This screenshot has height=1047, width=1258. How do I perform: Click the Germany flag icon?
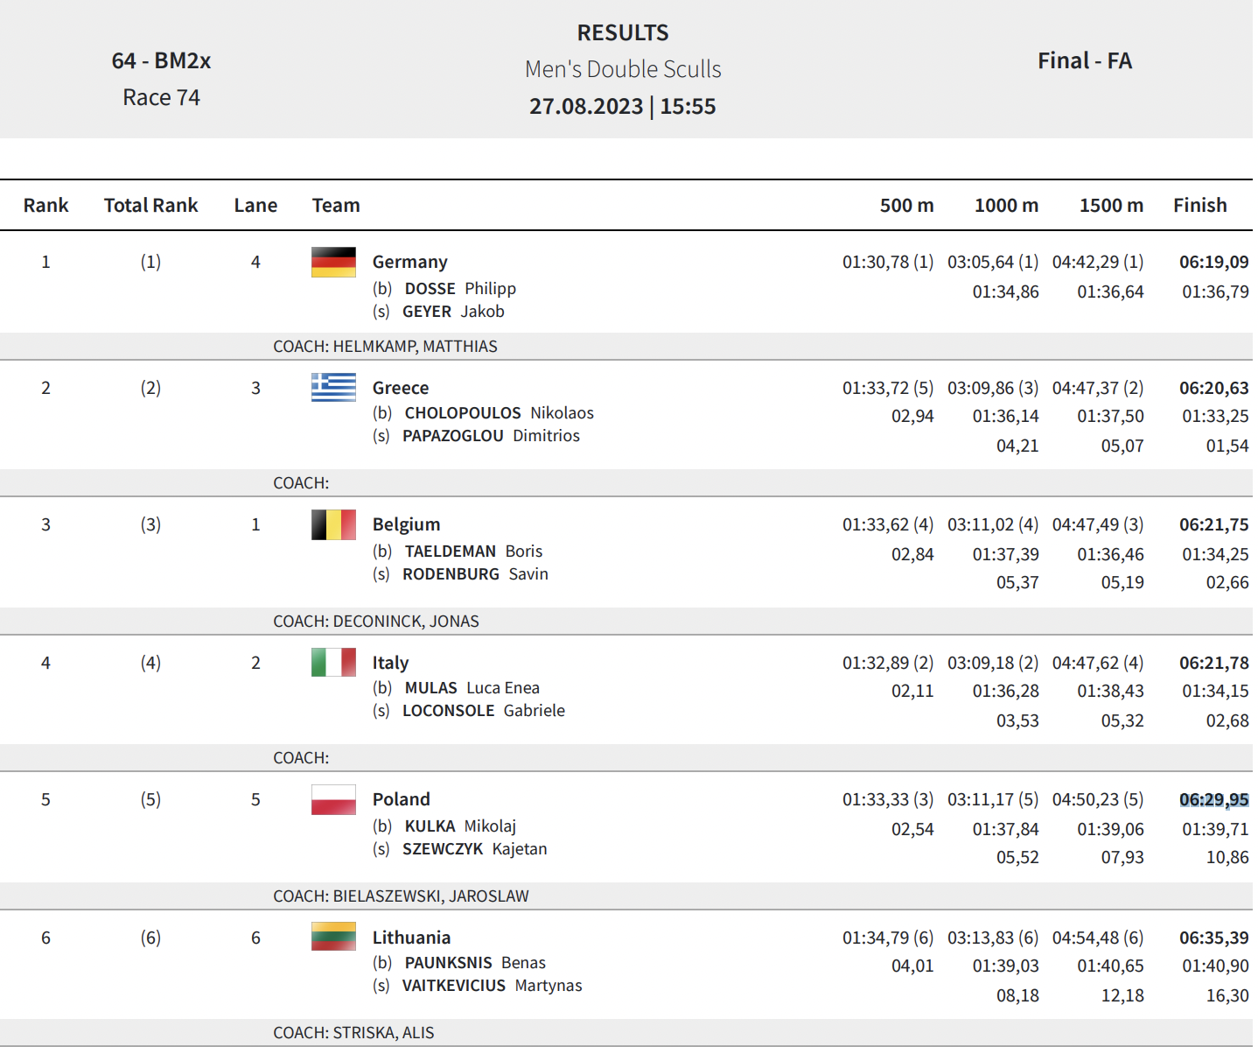pos(333,262)
